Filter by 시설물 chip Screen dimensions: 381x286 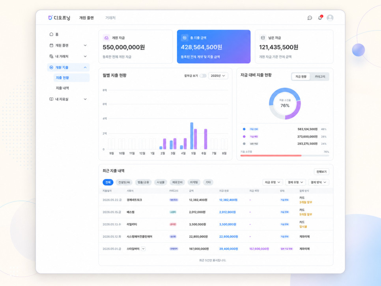click(161, 182)
